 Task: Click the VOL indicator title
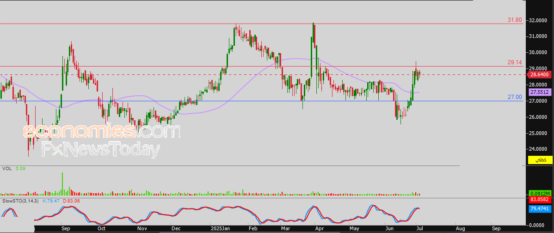click(x=7, y=169)
